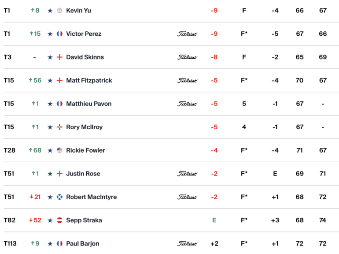Click the USA flag beside Rickie Fowler
Screen dimensions: 339x254
[59, 150]
